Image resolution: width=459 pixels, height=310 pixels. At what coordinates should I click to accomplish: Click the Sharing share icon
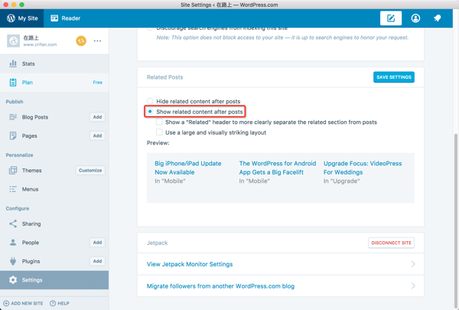click(13, 224)
